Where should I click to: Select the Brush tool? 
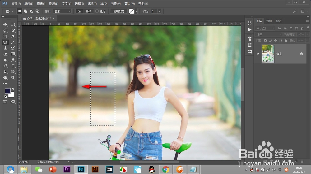click(13, 42)
